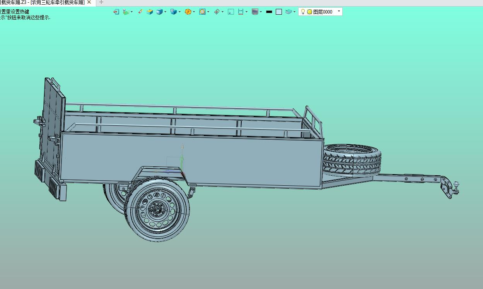This screenshot has height=289, width=483.
Task: Open the 图层0000 layer dropdown
Action: pyautogui.click(x=339, y=12)
